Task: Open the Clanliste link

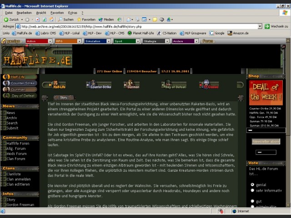Action: 14,174
